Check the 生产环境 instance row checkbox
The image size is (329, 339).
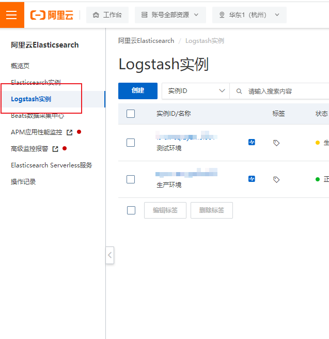[131, 179]
